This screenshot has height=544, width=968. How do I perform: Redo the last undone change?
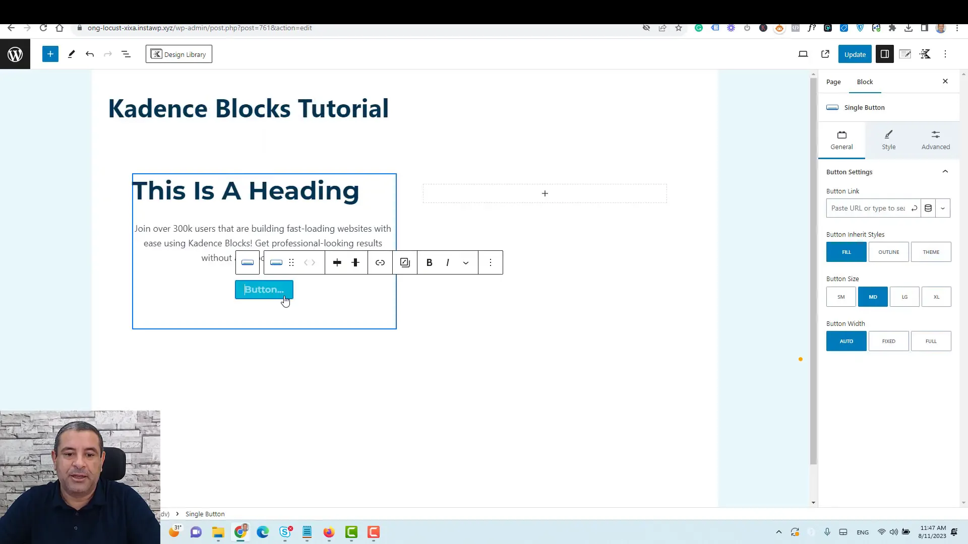107,54
